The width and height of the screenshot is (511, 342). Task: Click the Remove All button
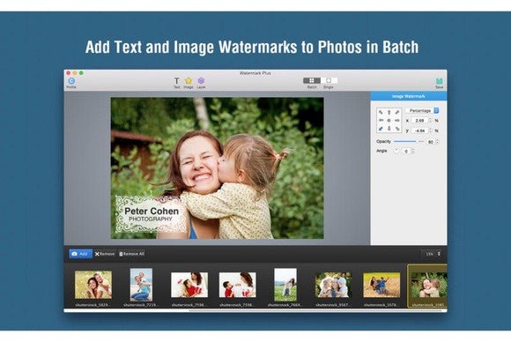click(x=131, y=254)
